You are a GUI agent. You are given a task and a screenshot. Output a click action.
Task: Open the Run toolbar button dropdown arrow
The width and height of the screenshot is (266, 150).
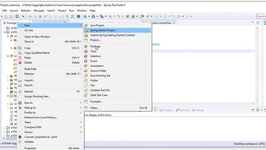click(97, 16)
